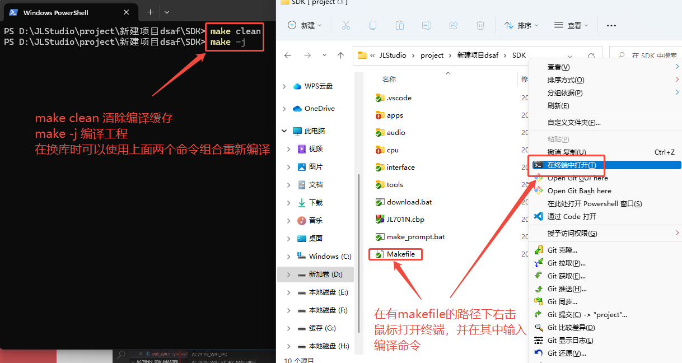682x363 pixels.
Task: Open the PowerShell new-tab profile dropdown
Action: (167, 12)
